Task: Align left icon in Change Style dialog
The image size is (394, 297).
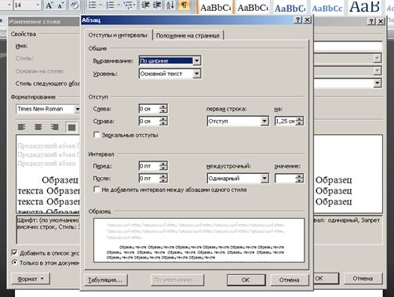Action: 22,127
